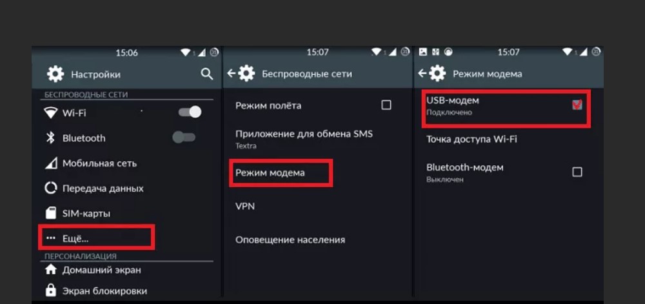Enable the Bluetooth-модем checkbox

coord(577,172)
